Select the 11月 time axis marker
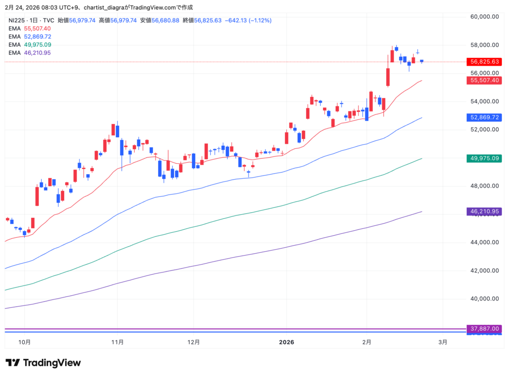509x377 pixels. tap(117, 342)
